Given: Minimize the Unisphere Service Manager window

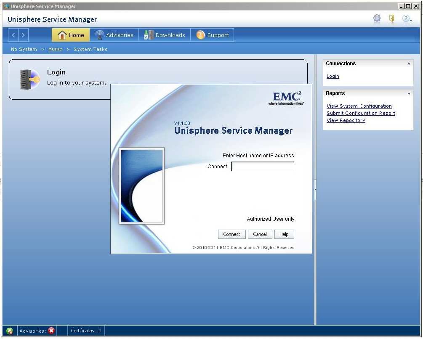Looking at the screenshot, I should (x=401, y=6).
